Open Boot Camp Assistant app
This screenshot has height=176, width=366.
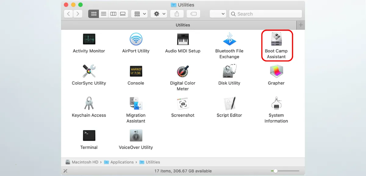pos(276,39)
